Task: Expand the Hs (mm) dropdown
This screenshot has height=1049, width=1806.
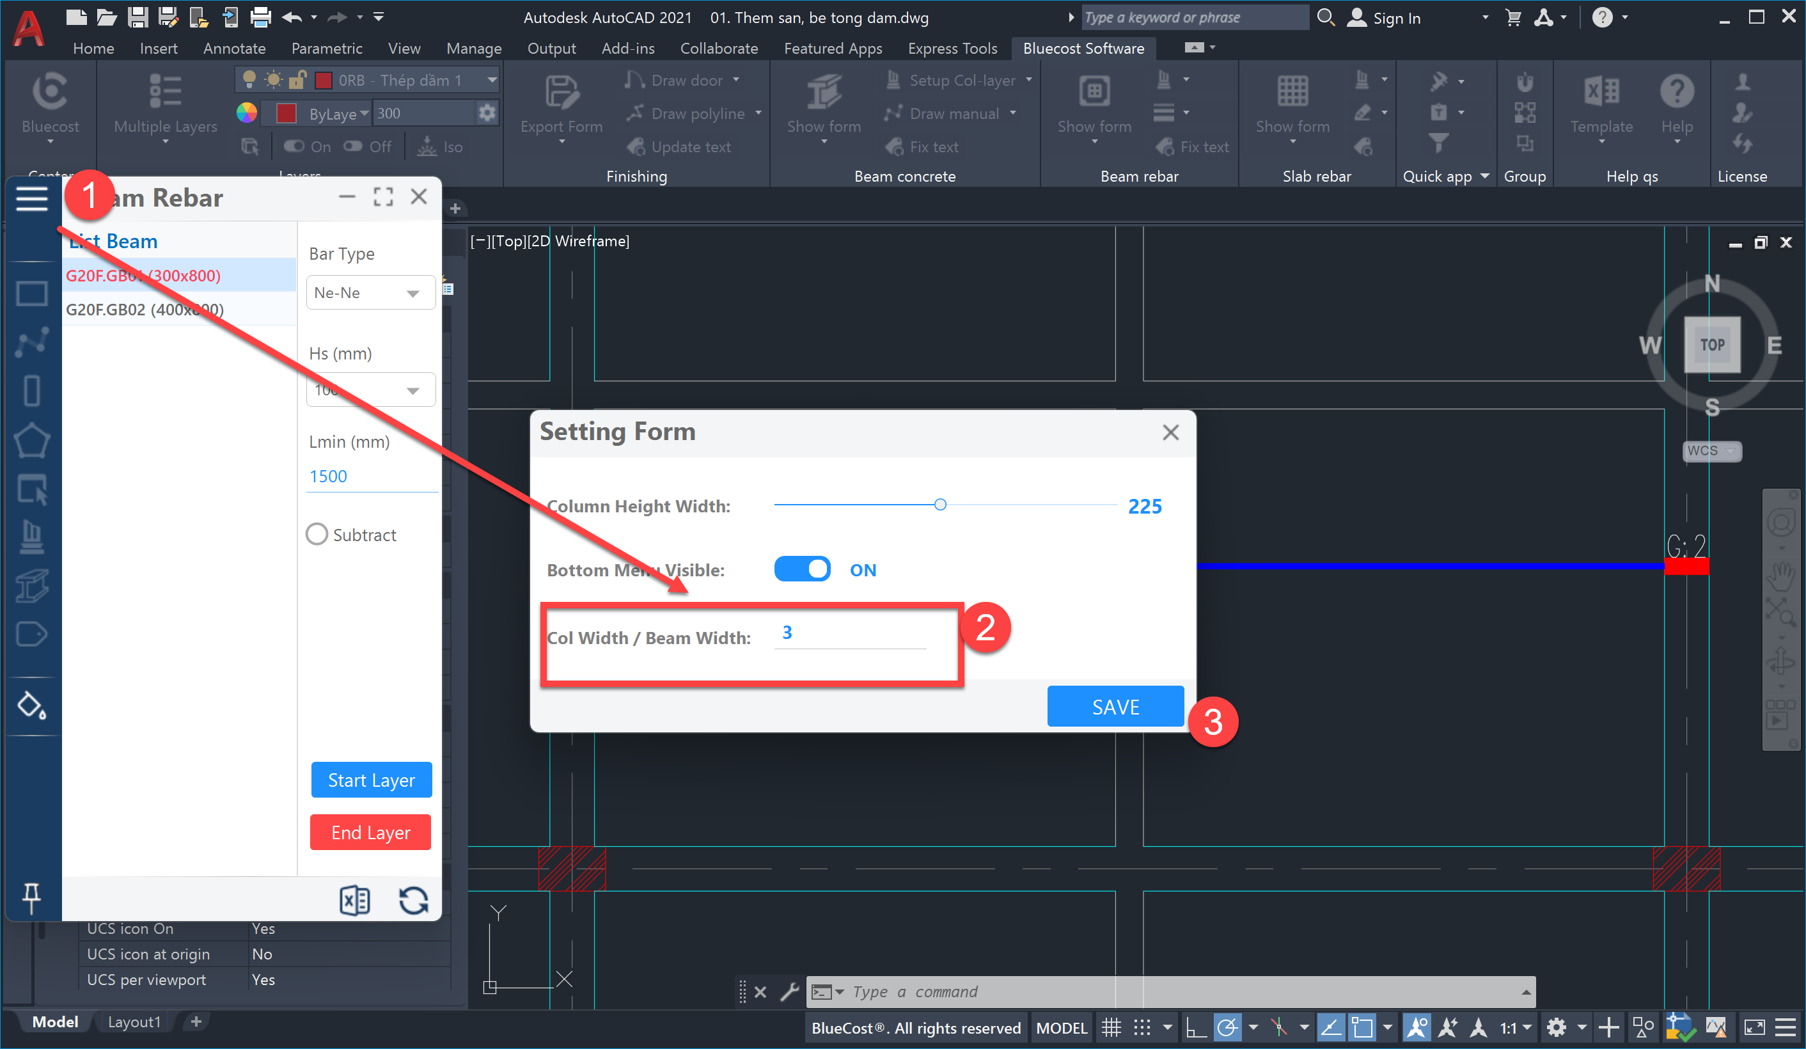Action: (412, 391)
